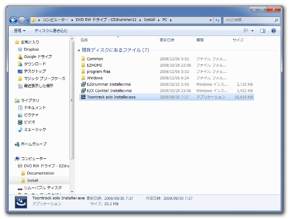The image size is (289, 219).
Task: Click the コンピューター breadcrumb segment
Action: coord(55,20)
